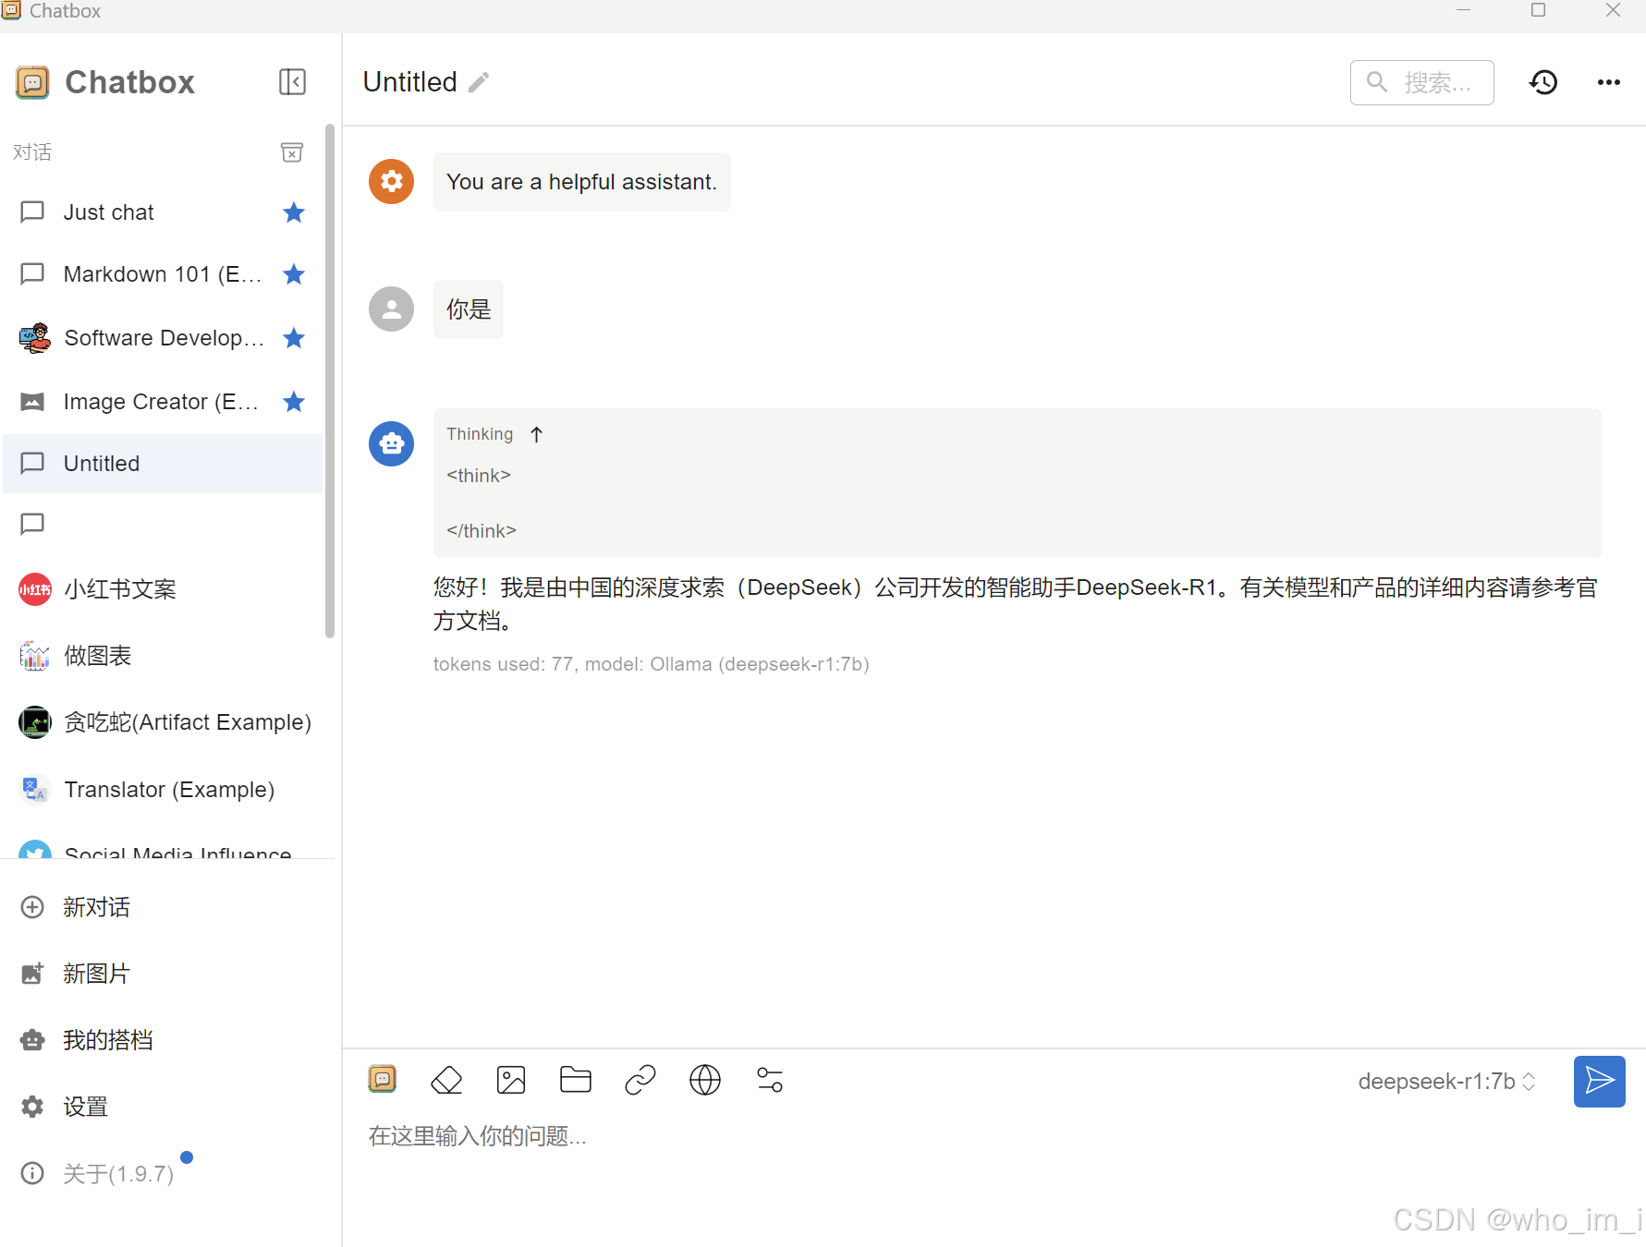Open the 小红书文案 conversation
Viewport: 1646px width, 1247px height.
click(x=163, y=589)
